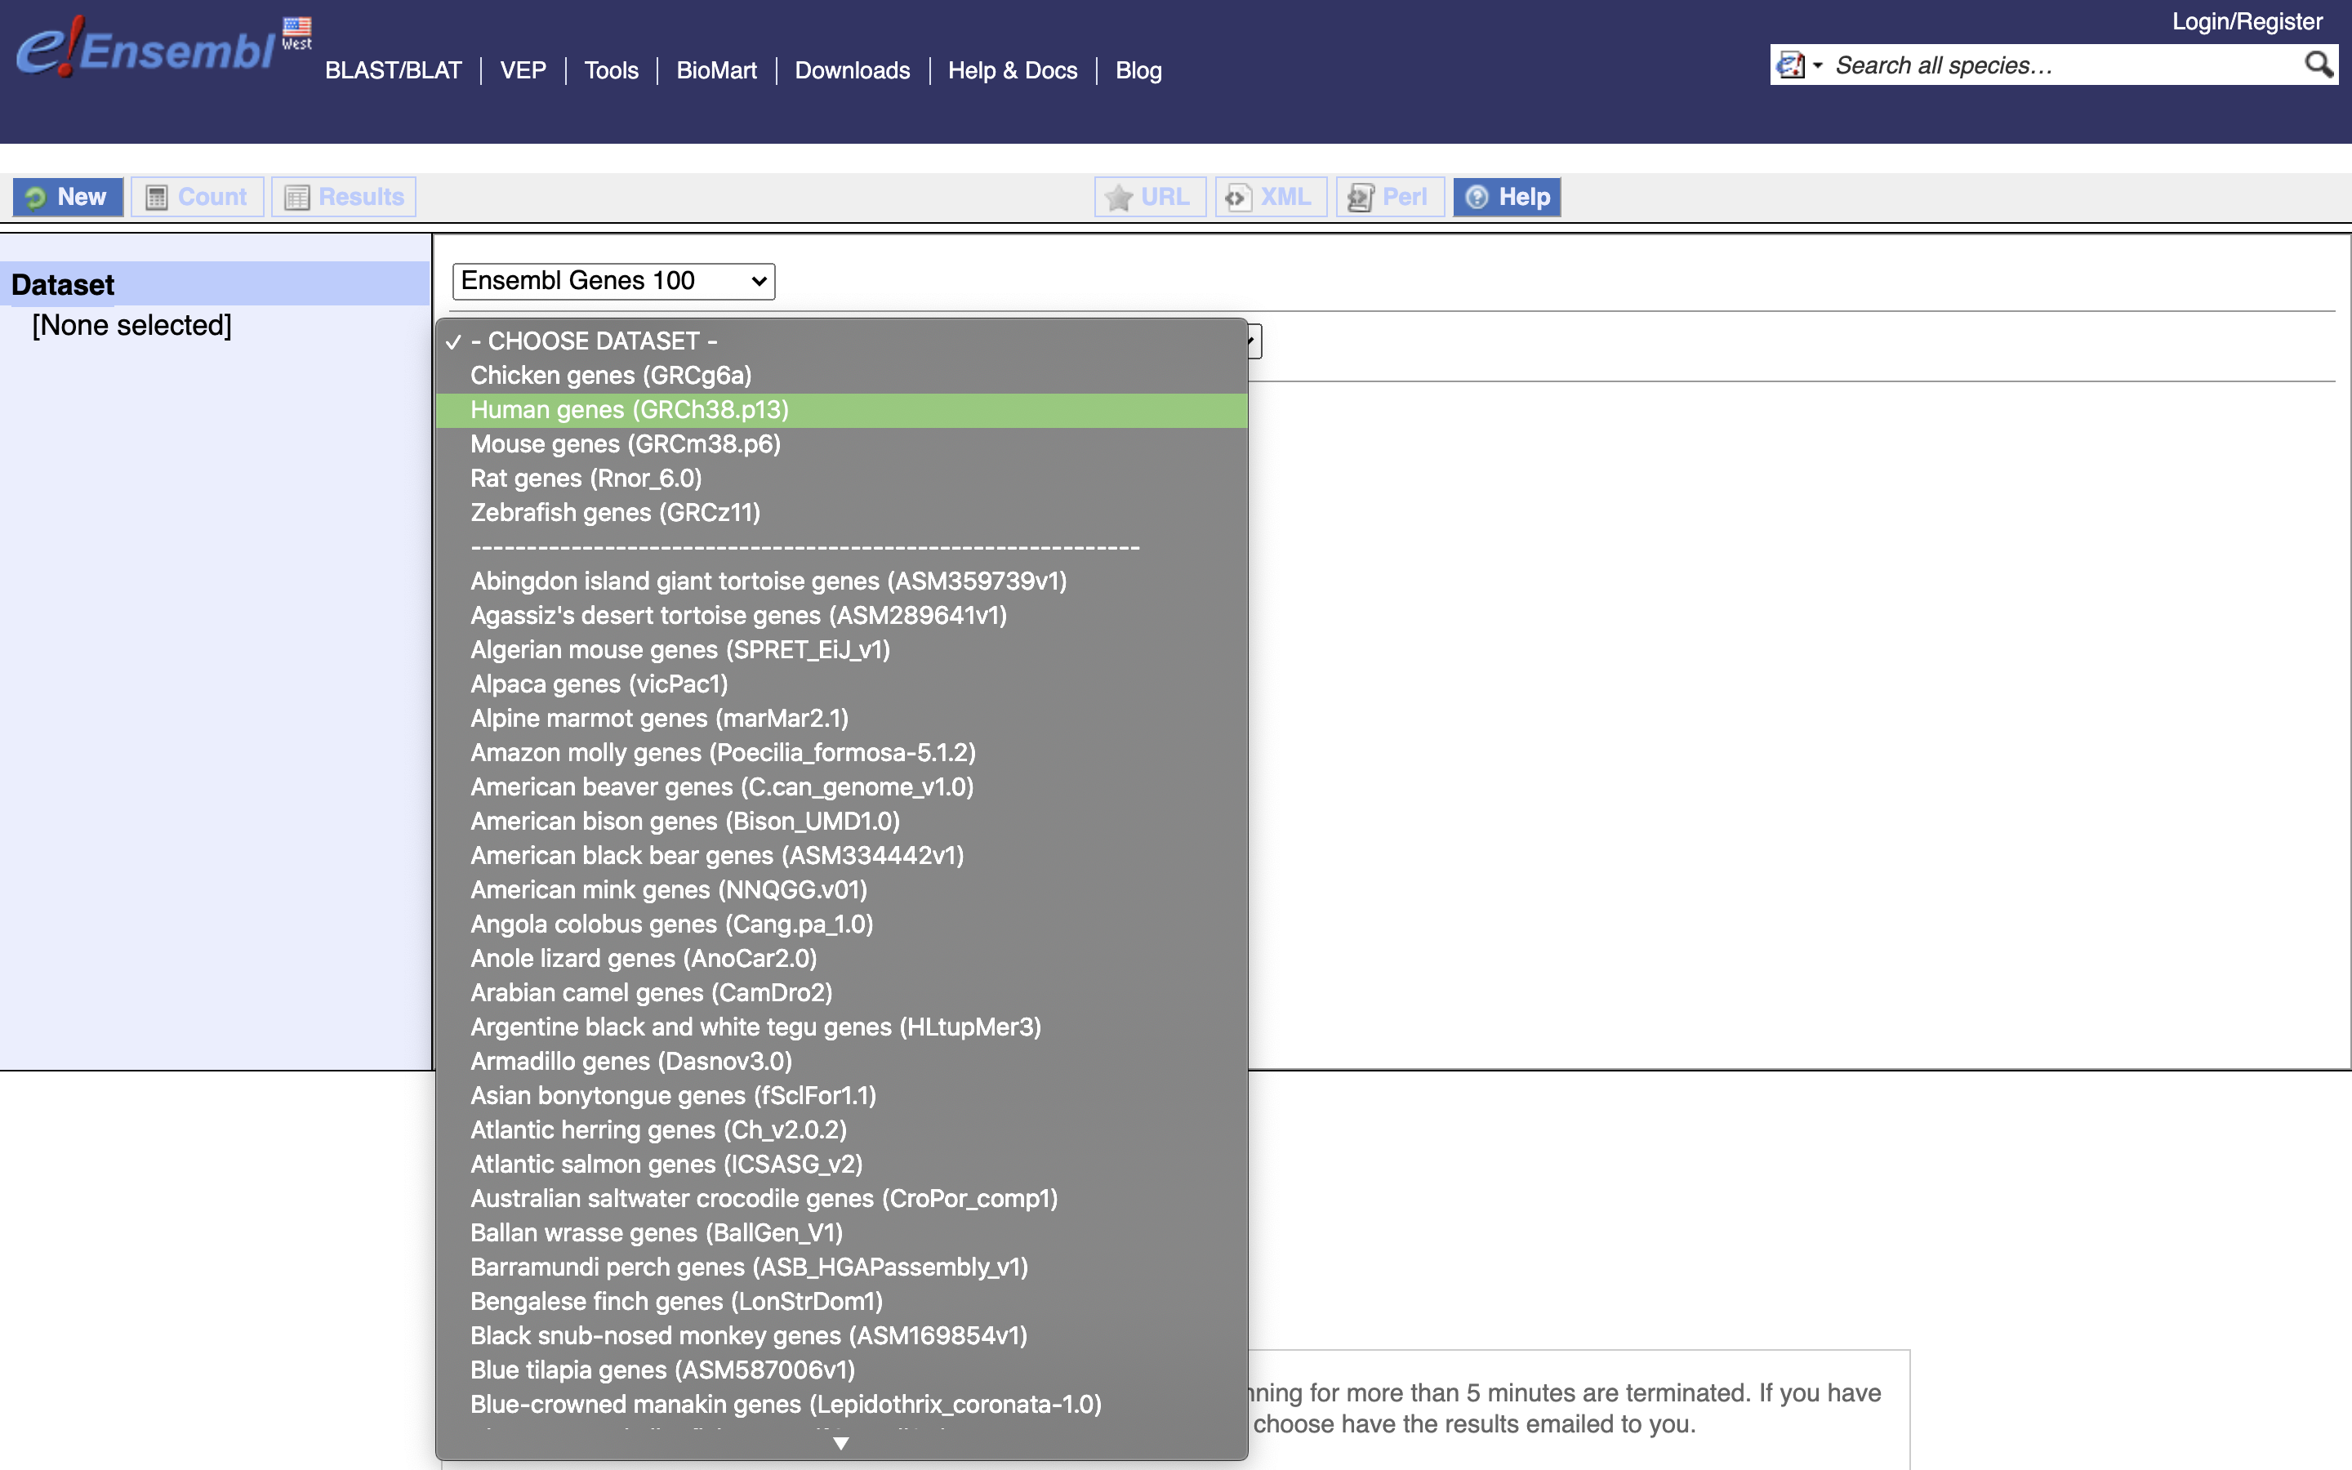Select Ballan wrasse genes (BallGen_V1)
This screenshot has width=2352, height=1470.
842,1233
